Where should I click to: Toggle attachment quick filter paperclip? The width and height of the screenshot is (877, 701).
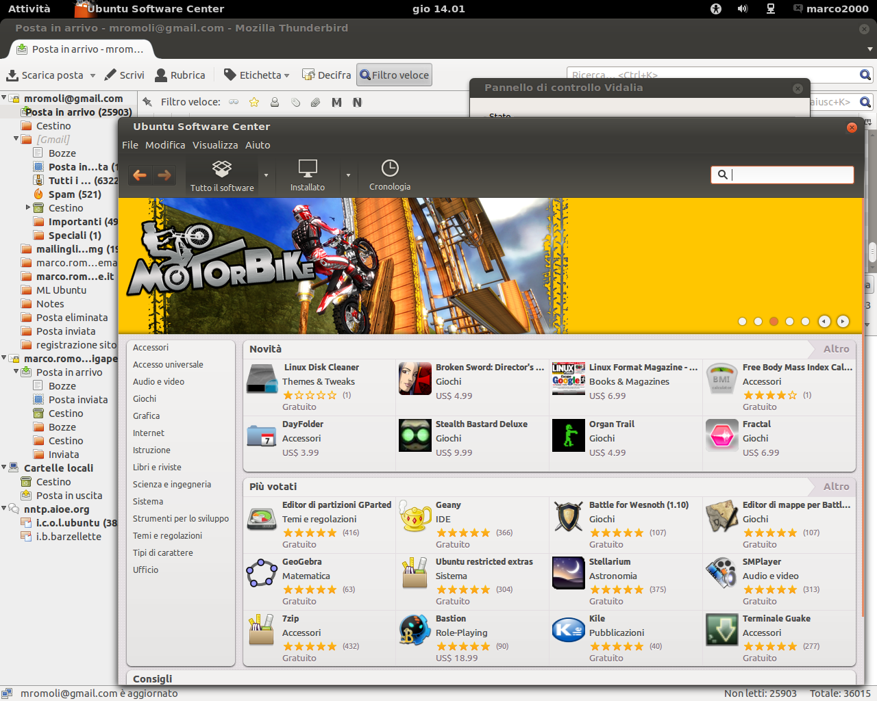pos(315,102)
